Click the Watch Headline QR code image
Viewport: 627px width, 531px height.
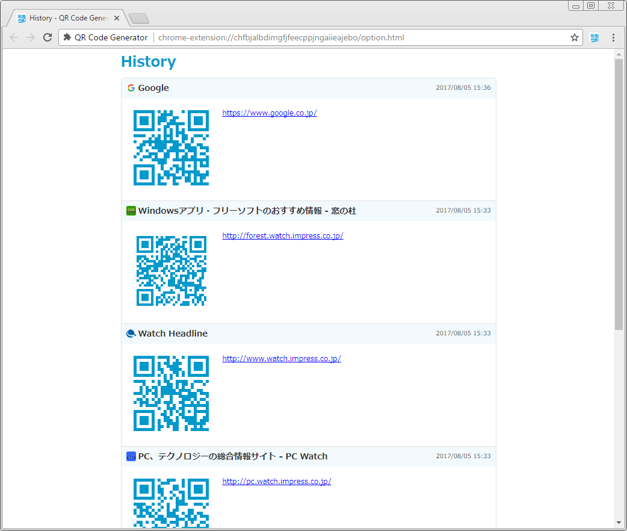click(171, 393)
